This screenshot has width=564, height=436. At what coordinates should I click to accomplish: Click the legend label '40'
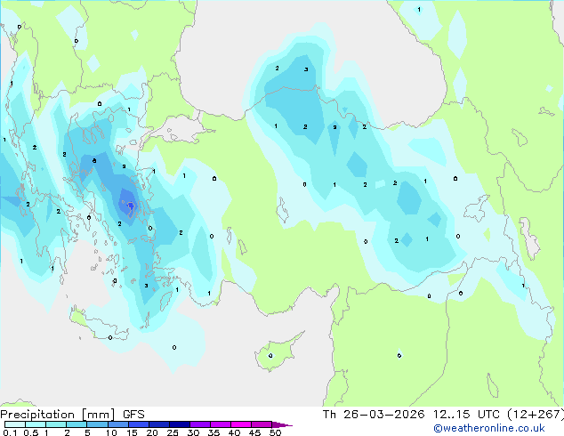coord(234,432)
